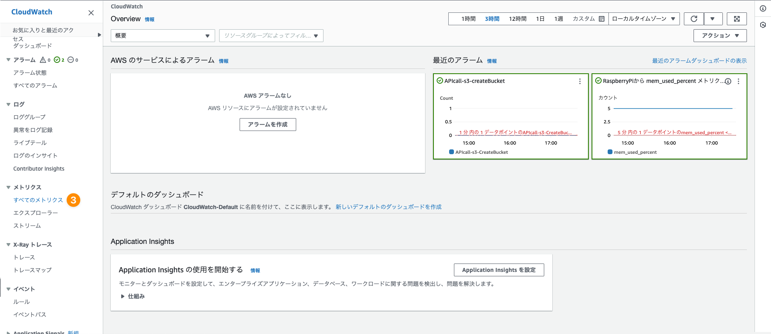
Task: Open トレース in the sidebar
Action: (x=24, y=257)
